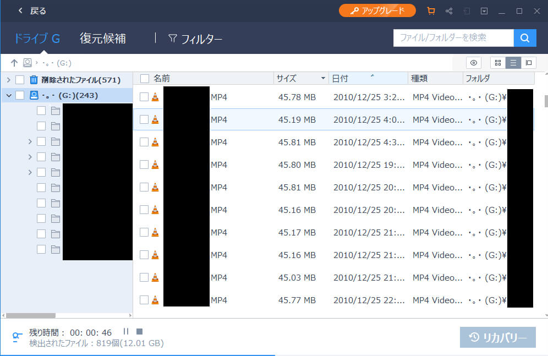The height and width of the screenshot is (356, 548).
Task: Switch to the 復元候補 tab
Action: click(x=103, y=38)
